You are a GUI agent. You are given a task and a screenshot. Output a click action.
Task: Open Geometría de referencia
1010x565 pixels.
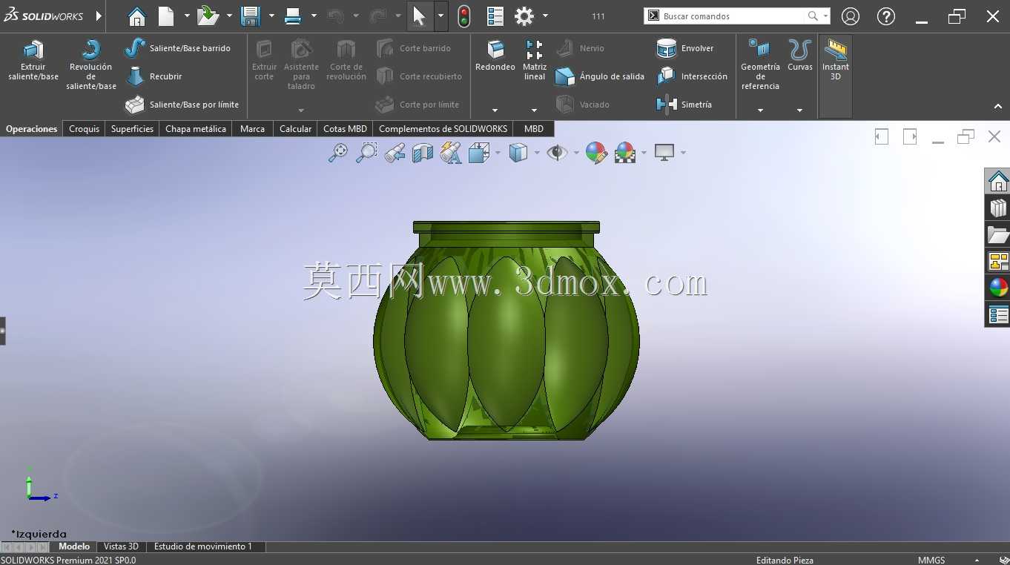(760, 65)
